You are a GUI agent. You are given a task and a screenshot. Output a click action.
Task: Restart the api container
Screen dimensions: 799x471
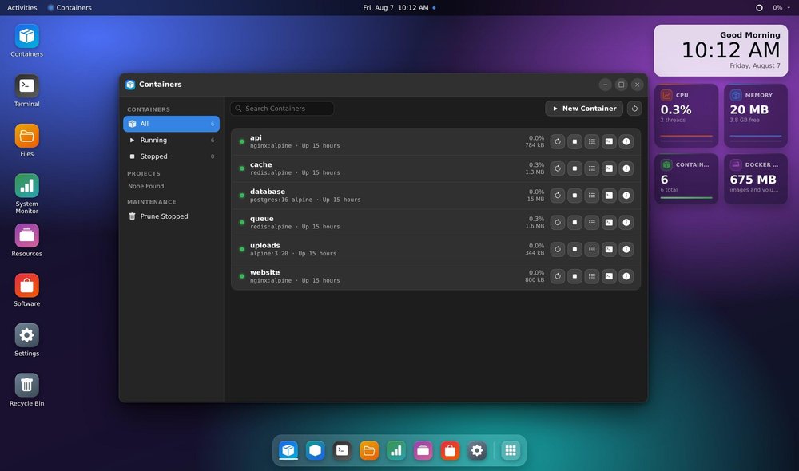point(558,141)
